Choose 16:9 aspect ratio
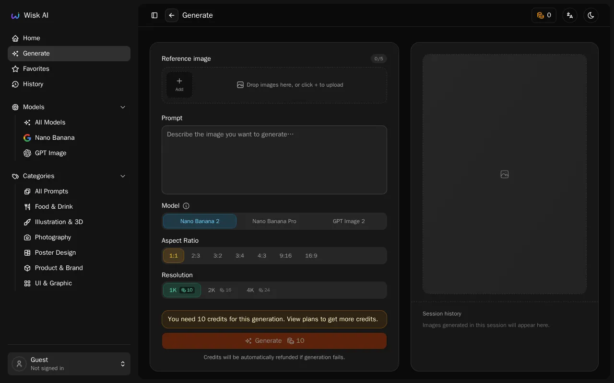614x383 pixels. click(x=311, y=256)
